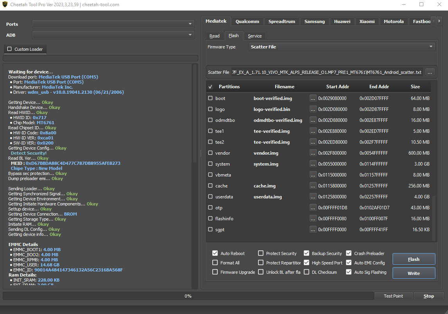Enable the Custom Loader checkbox
The width and height of the screenshot is (448, 314).
(x=9, y=49)
